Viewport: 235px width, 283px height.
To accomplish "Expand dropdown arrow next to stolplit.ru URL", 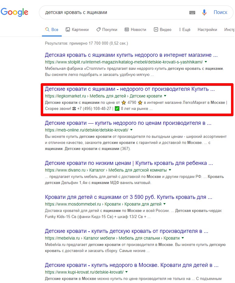I will click(x=206, y=62).
